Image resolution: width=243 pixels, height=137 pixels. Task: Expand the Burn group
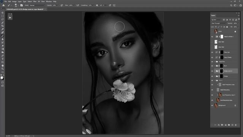[x=215, y=66]
